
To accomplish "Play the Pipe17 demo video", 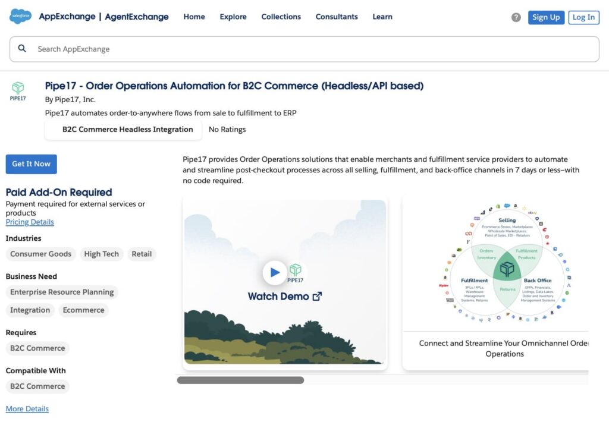I will pos(275,272).
